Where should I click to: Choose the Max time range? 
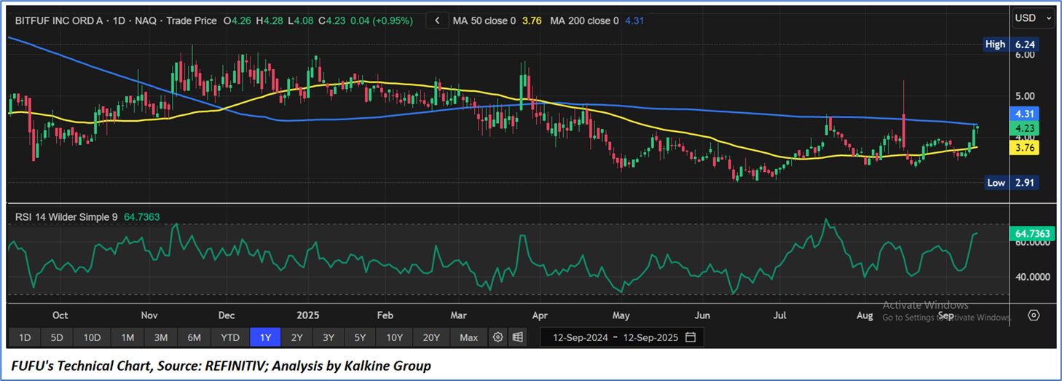click(469, 337)
